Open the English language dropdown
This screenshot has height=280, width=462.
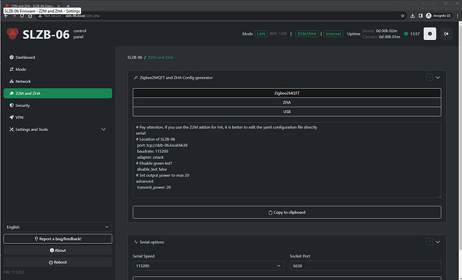56,227
